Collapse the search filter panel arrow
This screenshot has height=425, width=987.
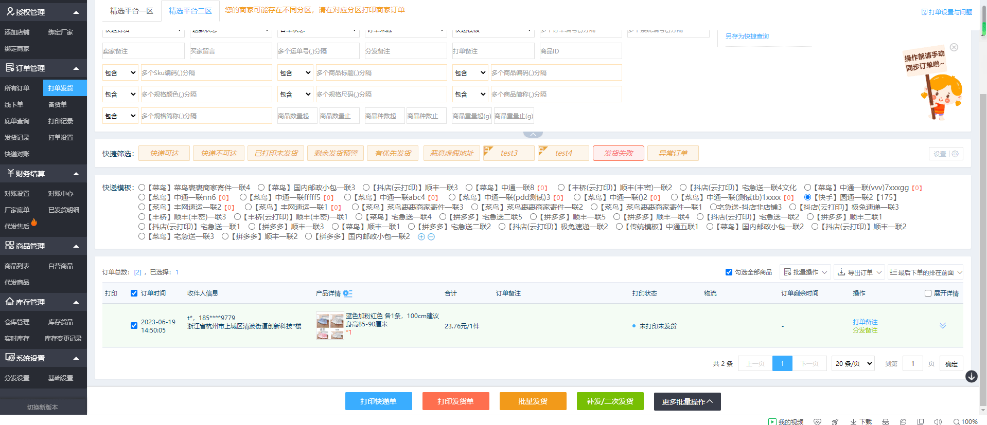click(533, 135)
